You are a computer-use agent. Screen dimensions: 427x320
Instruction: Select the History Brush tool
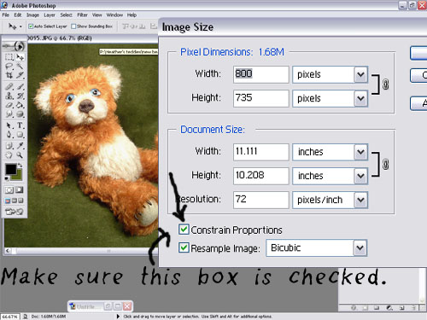click(20, 96)
